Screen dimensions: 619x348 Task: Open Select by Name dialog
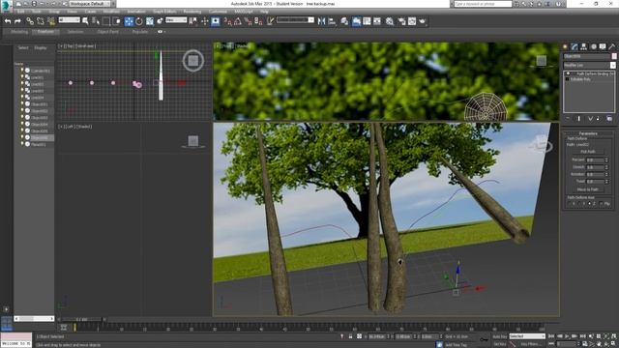point(96,21)
